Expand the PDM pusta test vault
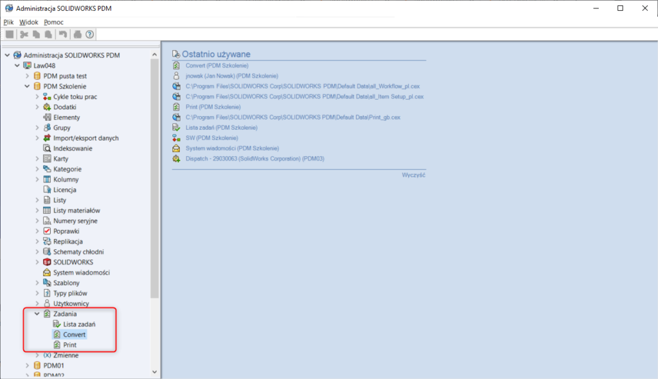The width and height of the screenshot is (658, 379). 27,76
